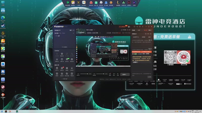Click the edit icon beside the stream title
This screenshot has width=202, height=113.
click(94, 30)
